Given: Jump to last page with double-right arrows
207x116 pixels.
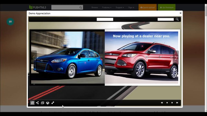Looking at the screenshot, I should click(x=177, y=103).
